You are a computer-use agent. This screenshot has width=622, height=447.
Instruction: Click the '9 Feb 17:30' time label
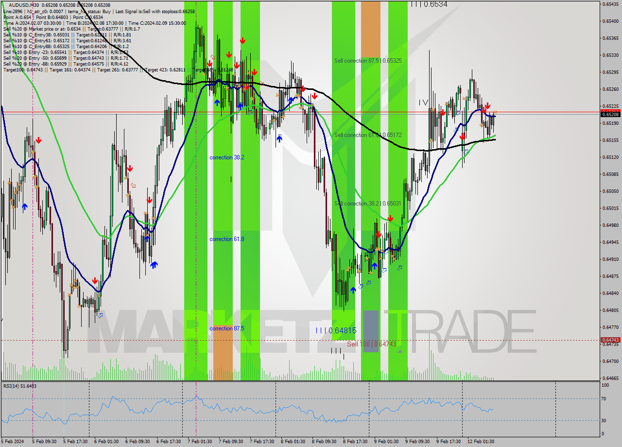449,442
